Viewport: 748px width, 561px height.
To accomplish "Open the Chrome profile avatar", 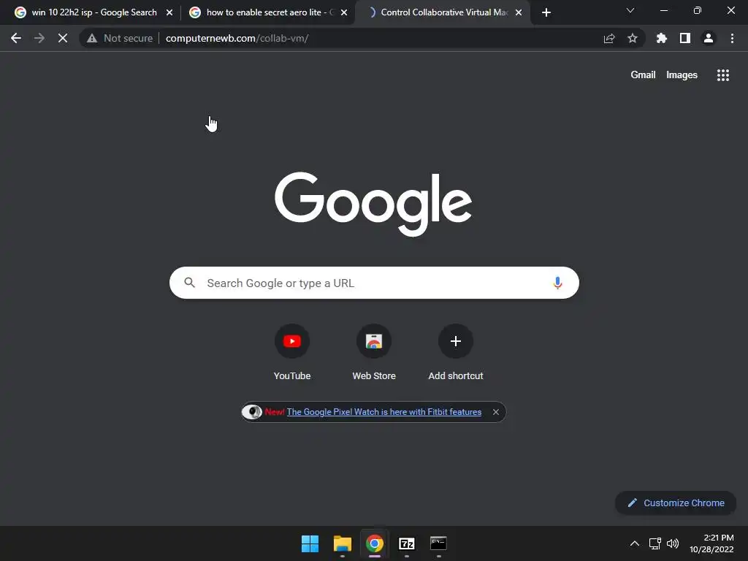I will (x=709, y=38).
